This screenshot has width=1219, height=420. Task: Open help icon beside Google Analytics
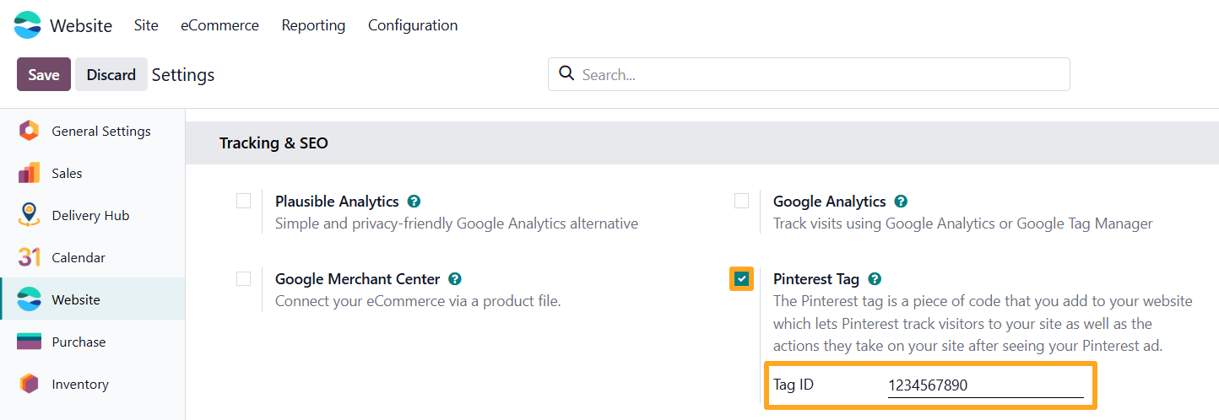click(x=901, y=202)
